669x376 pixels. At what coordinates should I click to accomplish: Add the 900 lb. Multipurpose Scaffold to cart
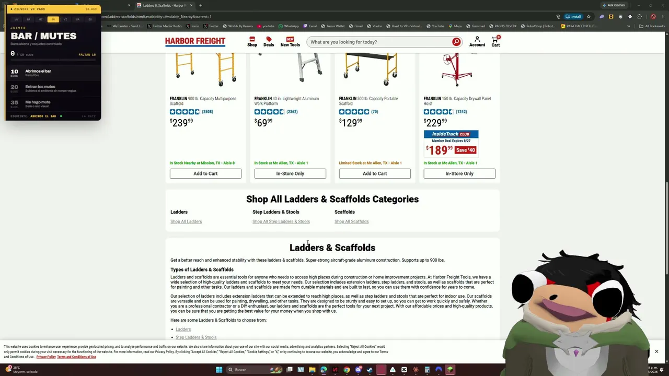[205, 173]
